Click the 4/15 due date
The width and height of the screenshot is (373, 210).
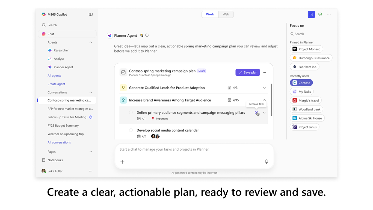click(x=233, y=100)
